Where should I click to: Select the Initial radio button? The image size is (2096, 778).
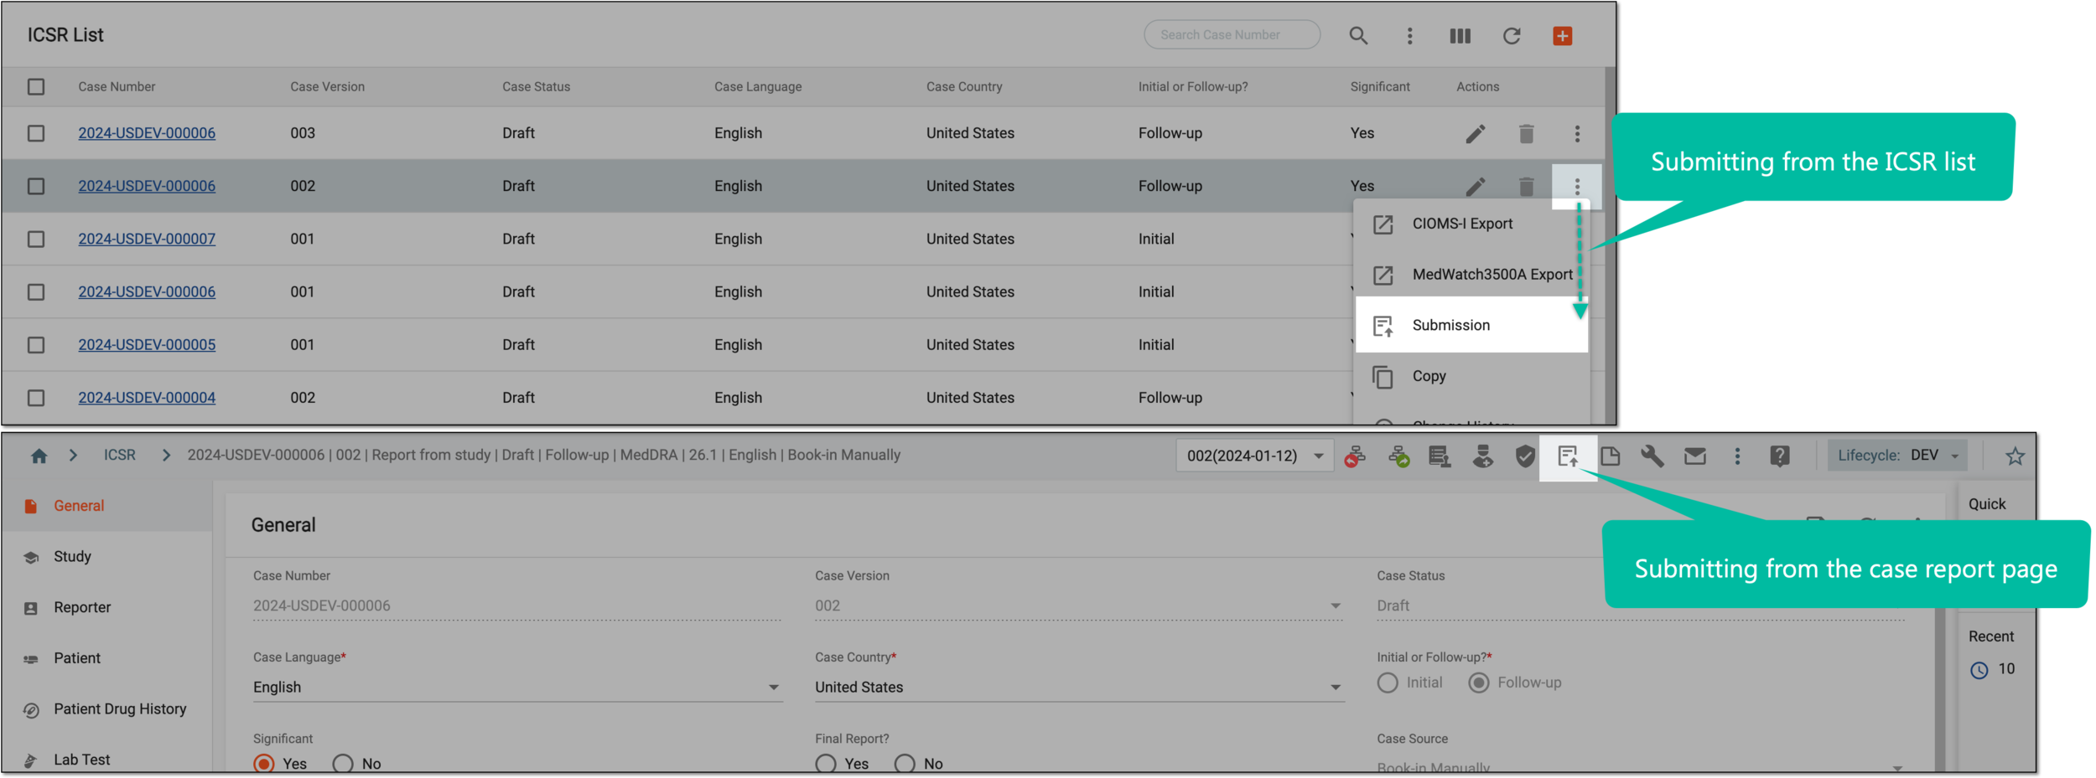[x=1388, y=683]
